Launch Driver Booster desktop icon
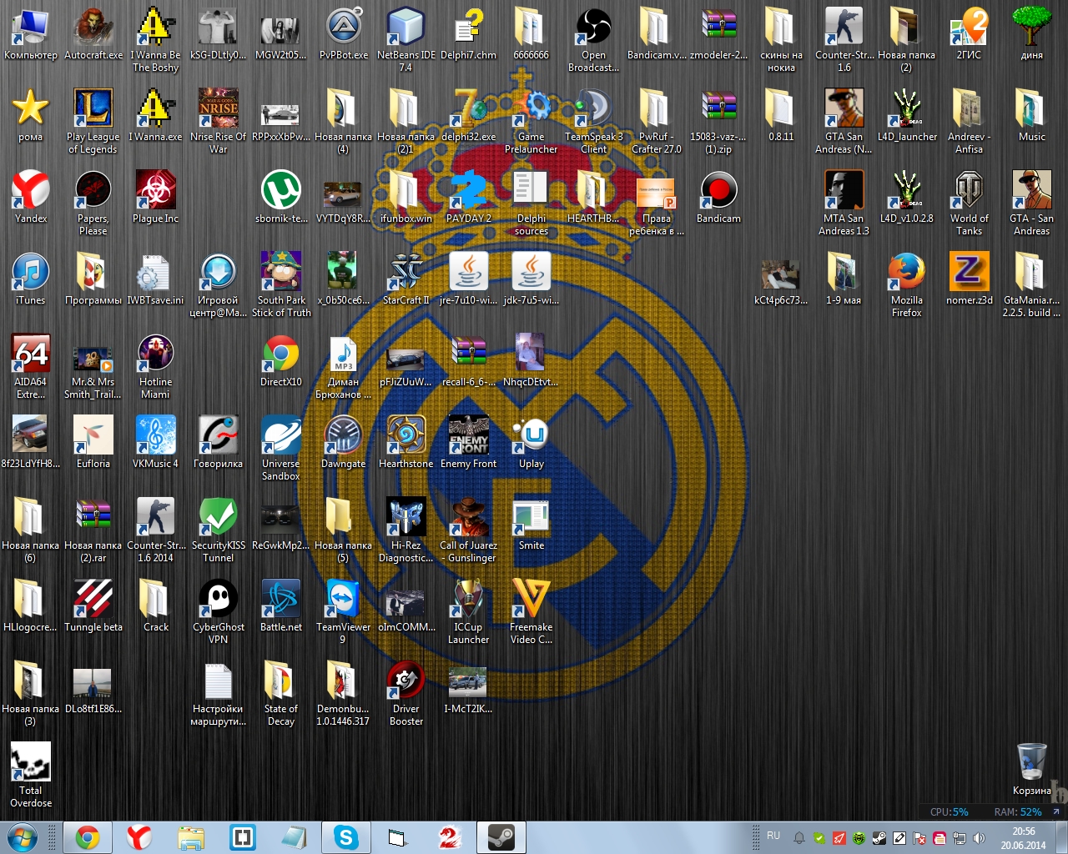The height and width of the screenshot is (854, 1068). pyautogui.click(x=406, y=694)
